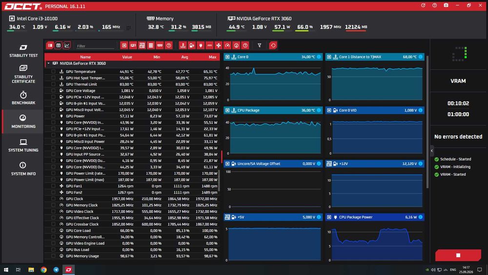This screenshot has height=275, width=488.
Task: Switch to table-only grid view
Action: (58, 45)
